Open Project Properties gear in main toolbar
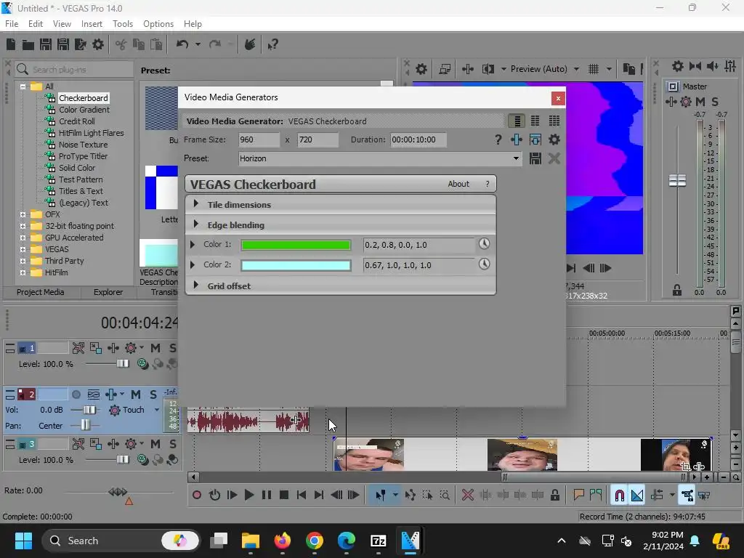The width and height of the screenshot is (744, 558). pyautogui.click(x=98, y=44)
